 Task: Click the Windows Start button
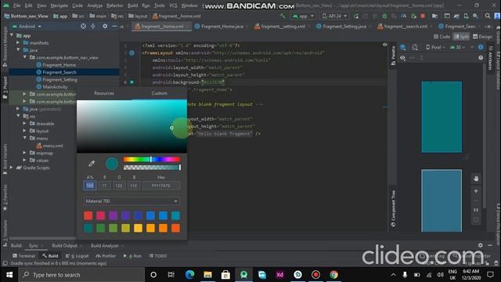click(x=9, y=275)
